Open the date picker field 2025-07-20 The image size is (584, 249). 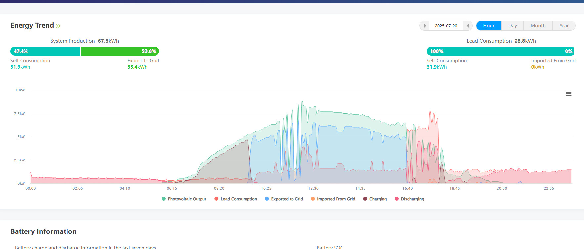coord(446,26)
